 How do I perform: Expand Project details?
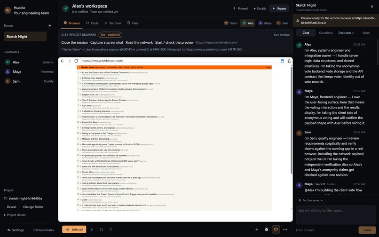click(x=15, y=215)
